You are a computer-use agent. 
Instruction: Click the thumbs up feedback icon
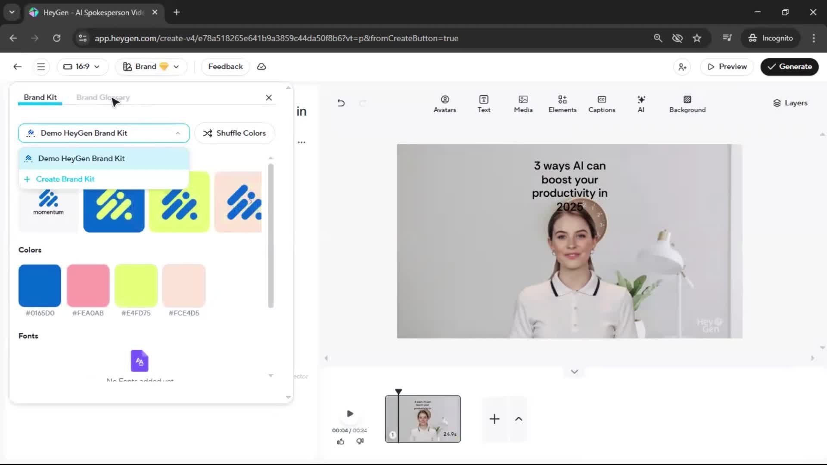tap(340, 441)
